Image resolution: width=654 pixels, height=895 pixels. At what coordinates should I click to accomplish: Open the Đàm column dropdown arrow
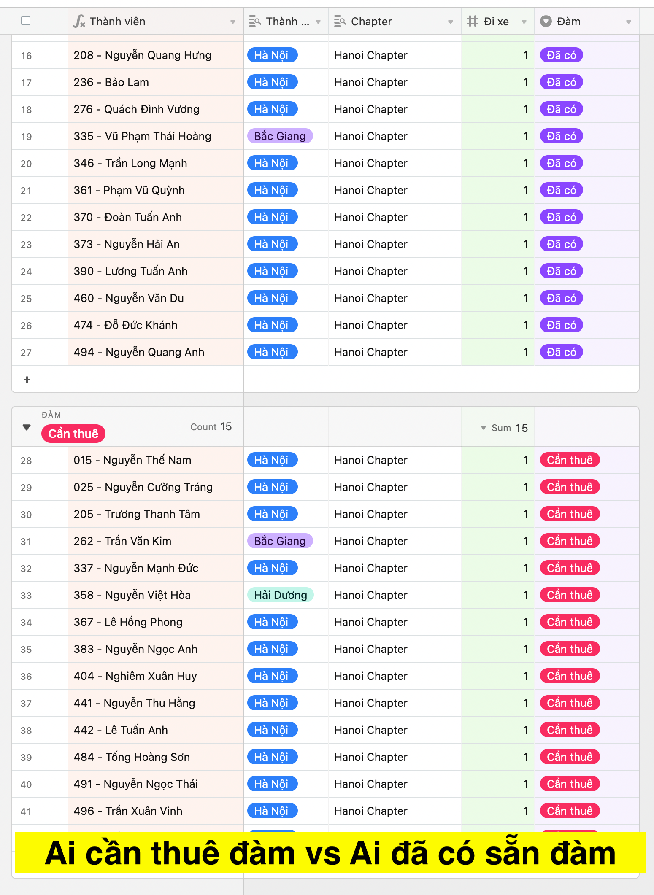(629, 22)
